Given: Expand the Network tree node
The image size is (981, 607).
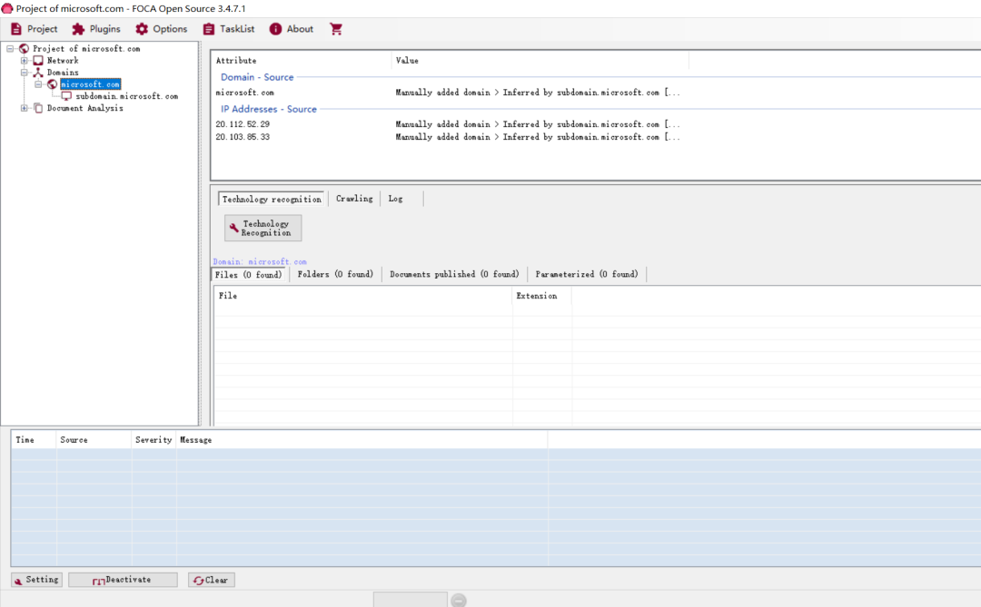Looking at the screenshot, I should pos(25,61).
